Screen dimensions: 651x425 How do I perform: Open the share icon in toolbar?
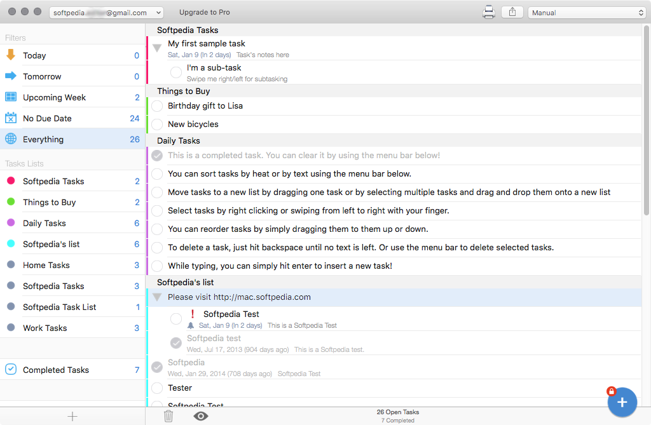512,12
